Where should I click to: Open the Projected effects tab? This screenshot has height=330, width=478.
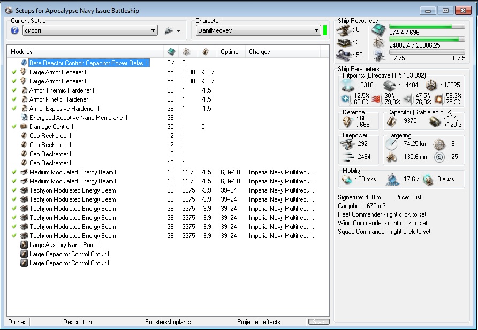pyautogui.click(x=259, y=322)
